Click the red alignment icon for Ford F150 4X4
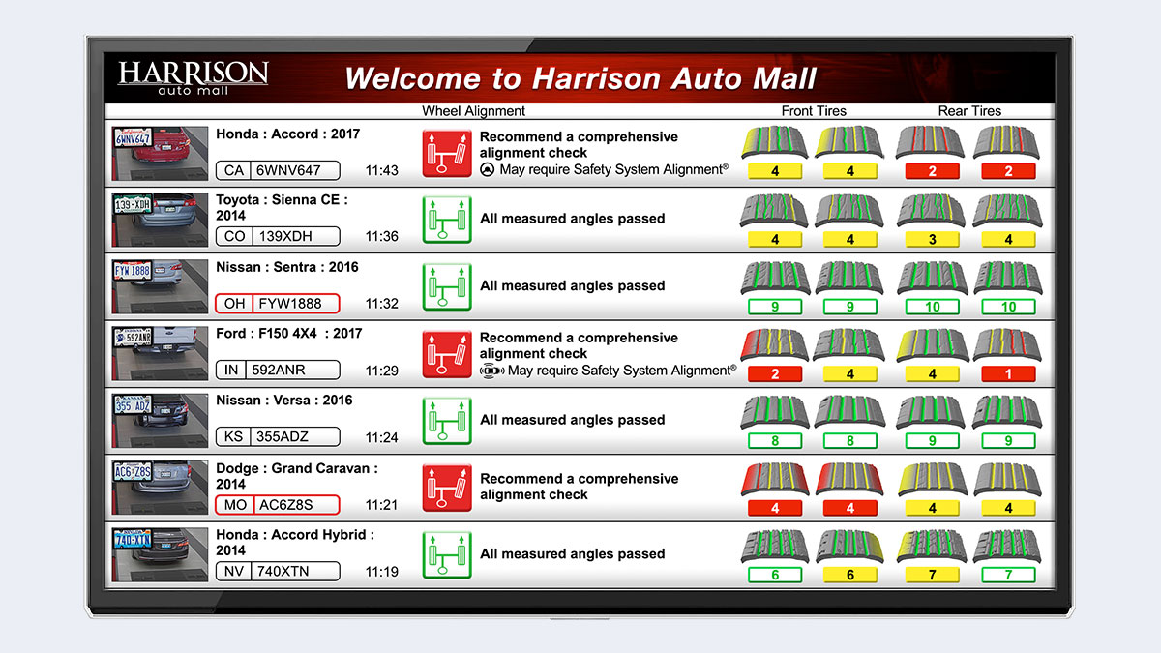 click(447, 353)
